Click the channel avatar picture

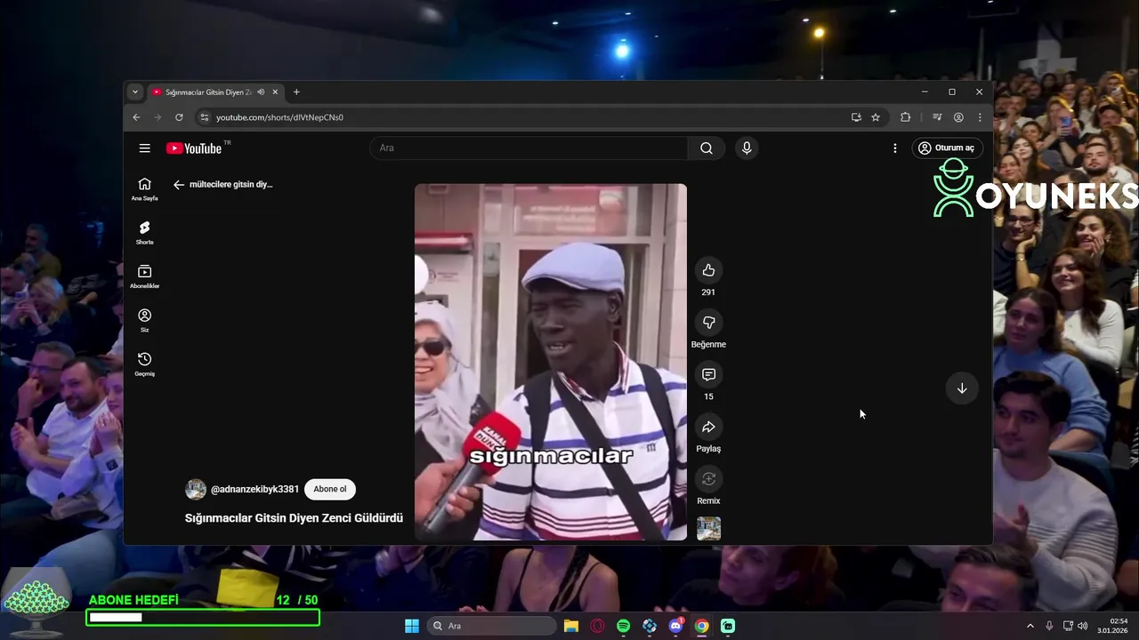point(196,489)
